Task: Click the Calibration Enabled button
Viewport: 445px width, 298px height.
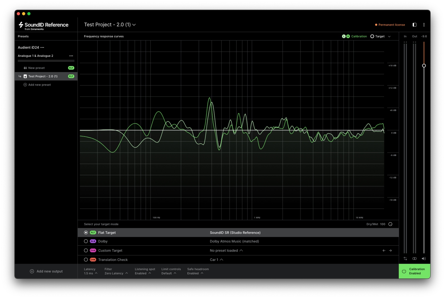Action: click(414, 271)
